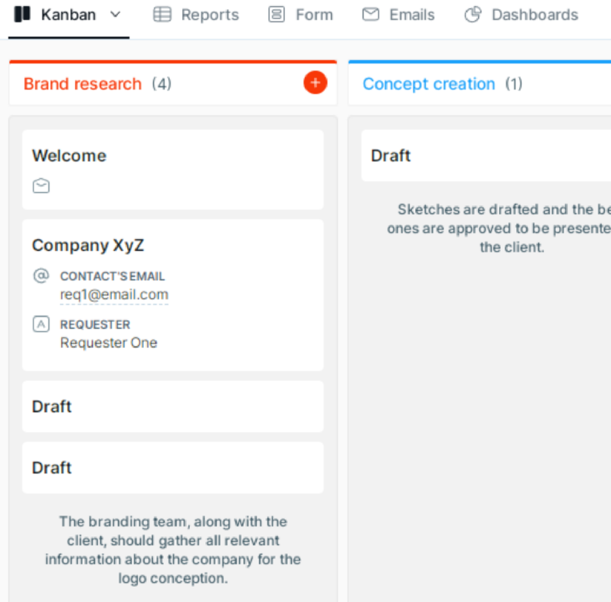Open the Dashboards tab
The image size is (611, 602).
coord(521,15)
